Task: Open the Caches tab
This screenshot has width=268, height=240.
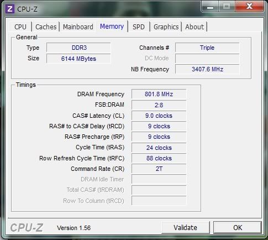Action: pyautogui.click(x=46, y=27)
